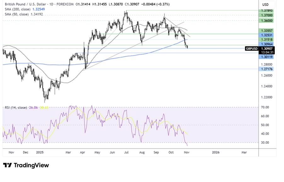284x182 pixels.
Task: Click the 1.37893 price level label
Action: pos(266,10)
